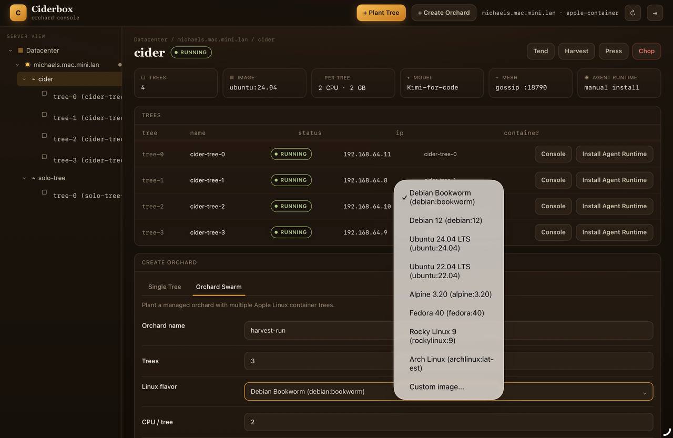This screenshot has width=673, height=438.
Task: Click the tree-3 container icon in the sidebar
Action: coord(44,157)
